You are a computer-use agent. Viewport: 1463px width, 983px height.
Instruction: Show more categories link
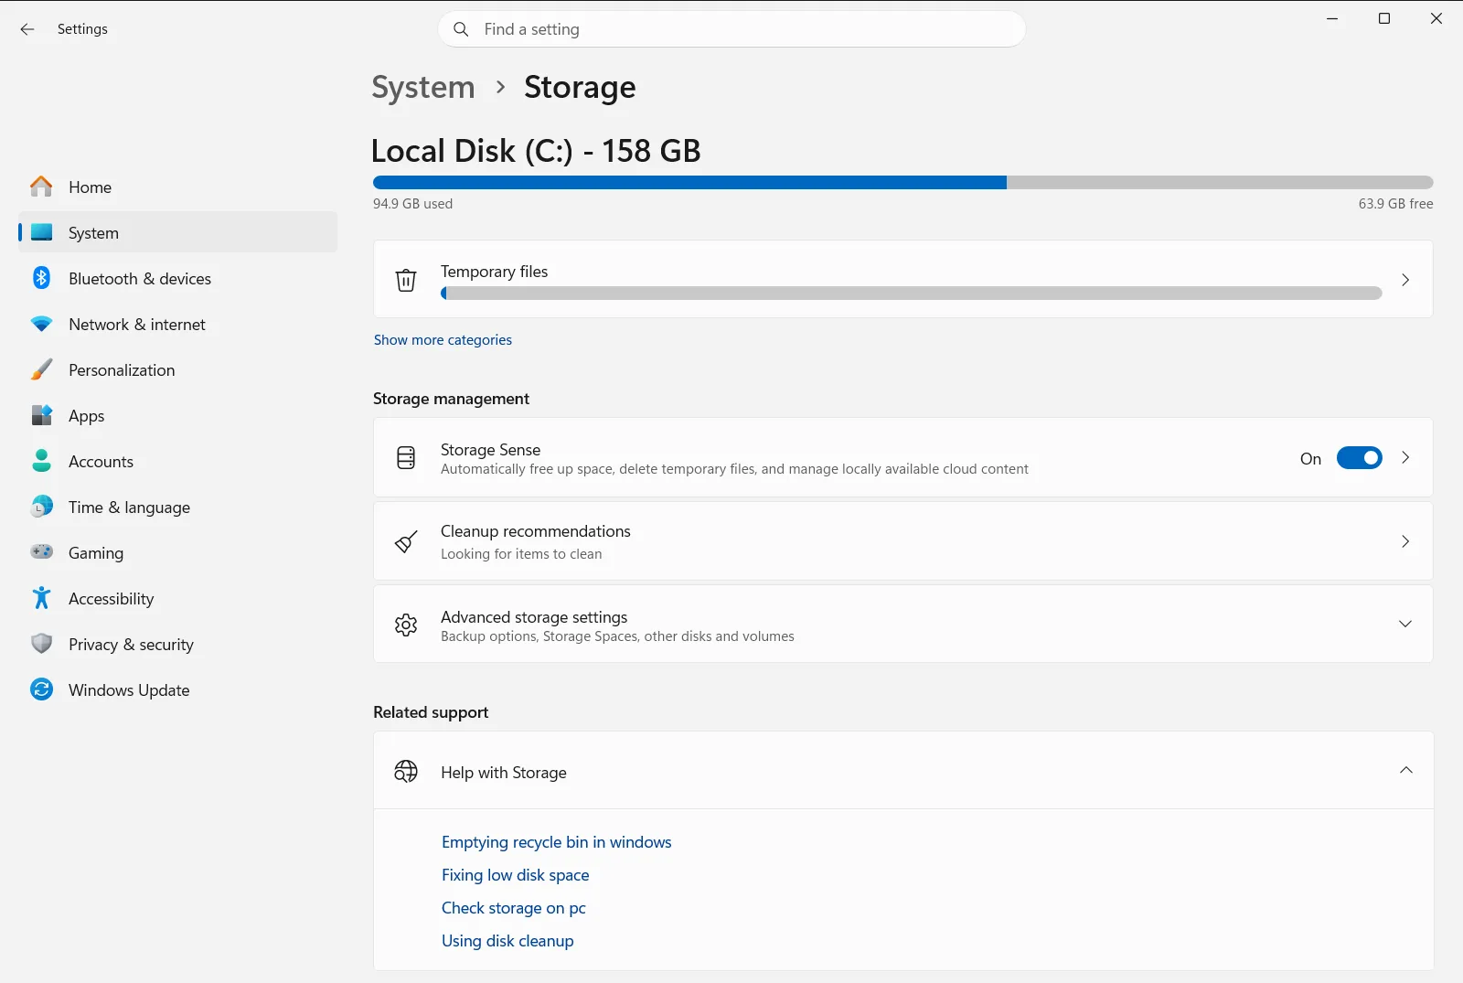coord(443,340)
